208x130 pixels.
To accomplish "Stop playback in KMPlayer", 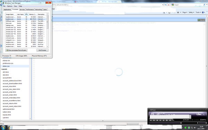I will (x=157, y=120).
